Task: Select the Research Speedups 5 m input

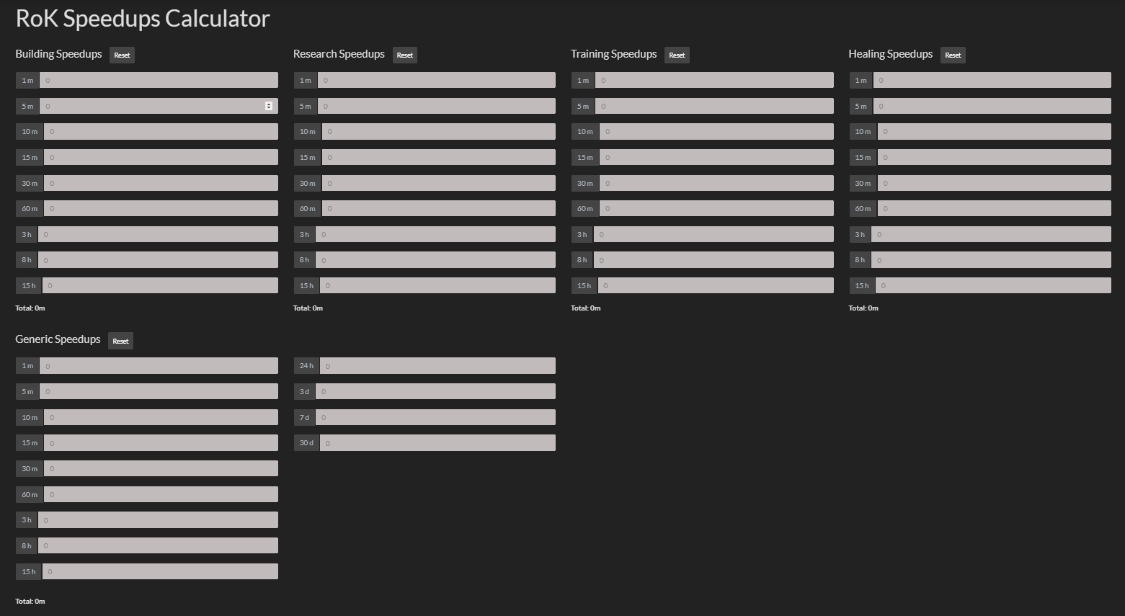Action: 437,106
